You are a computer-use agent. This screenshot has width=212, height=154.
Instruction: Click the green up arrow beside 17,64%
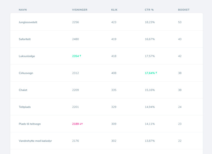click(x=156, y=73)
